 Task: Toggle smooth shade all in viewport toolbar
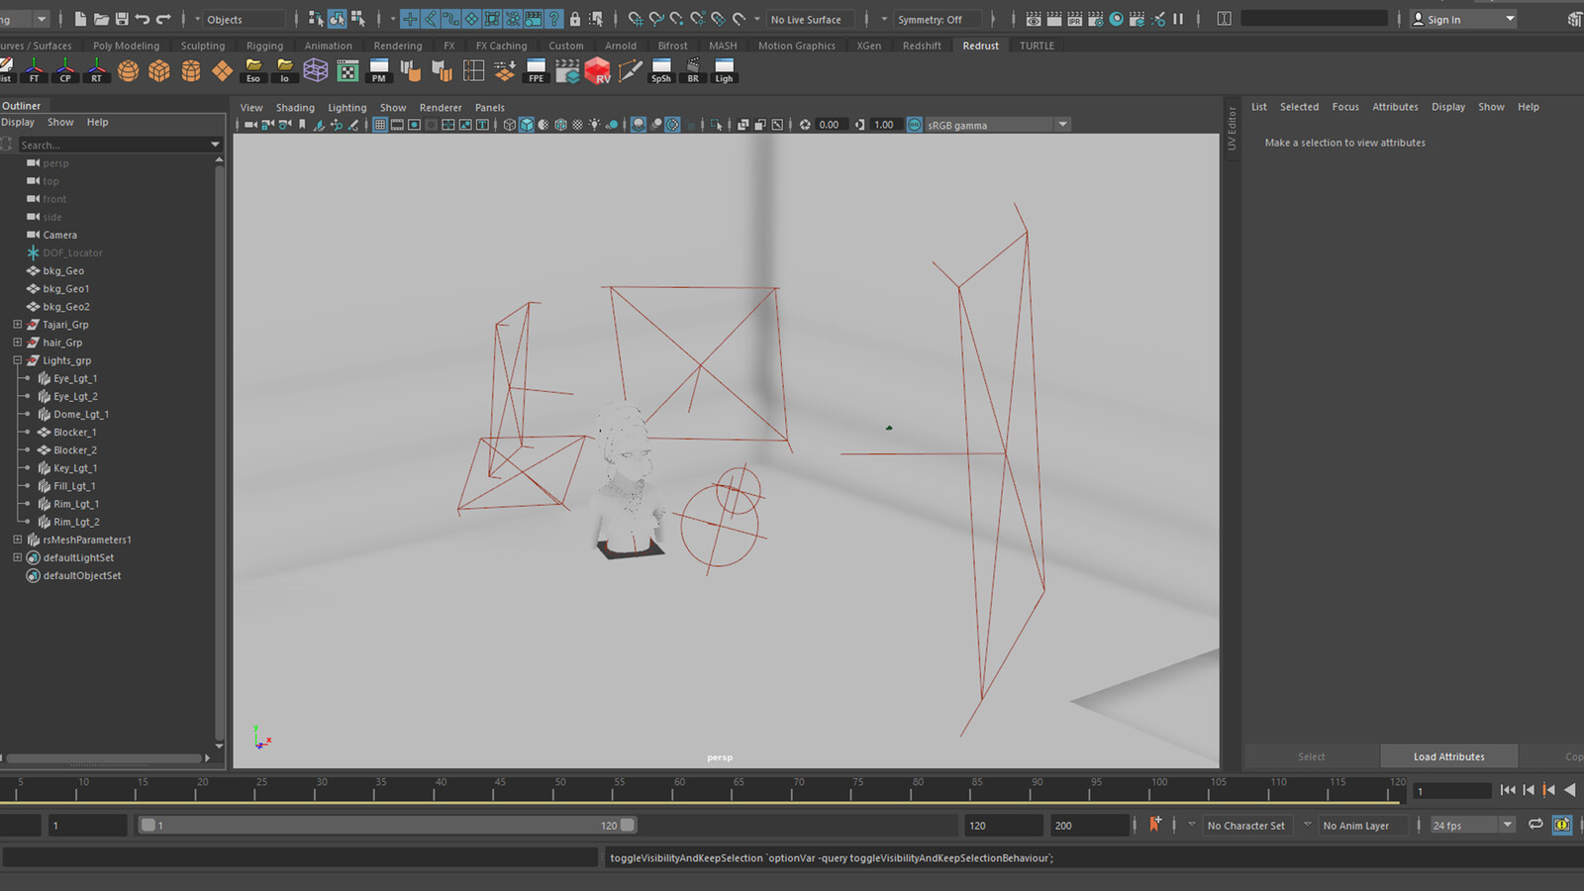coord(527,125)
